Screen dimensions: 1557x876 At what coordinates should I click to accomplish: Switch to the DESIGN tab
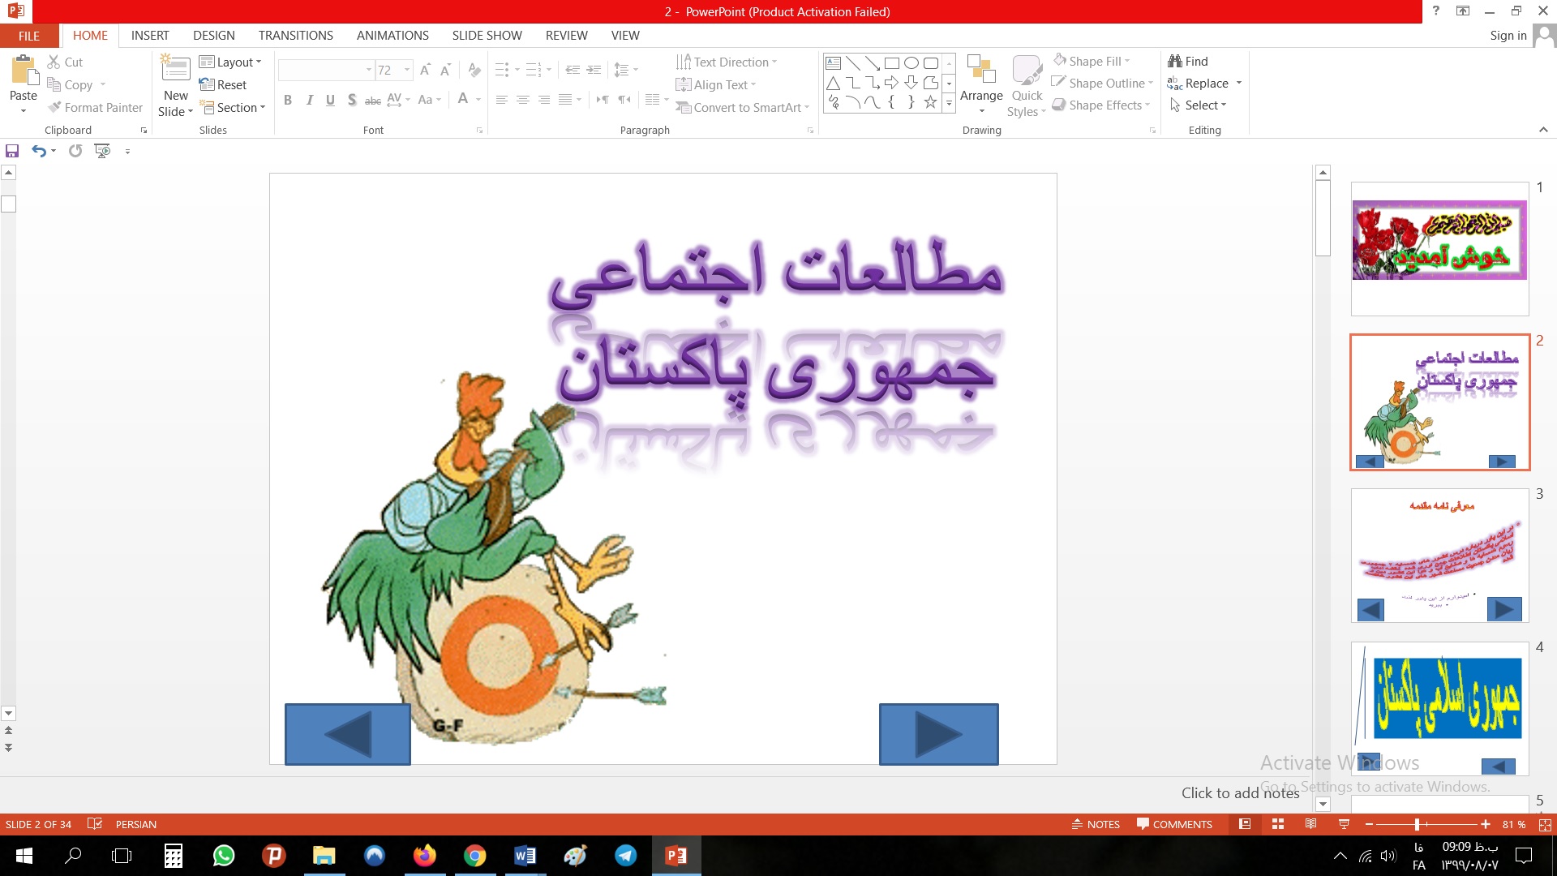(213, 36)
